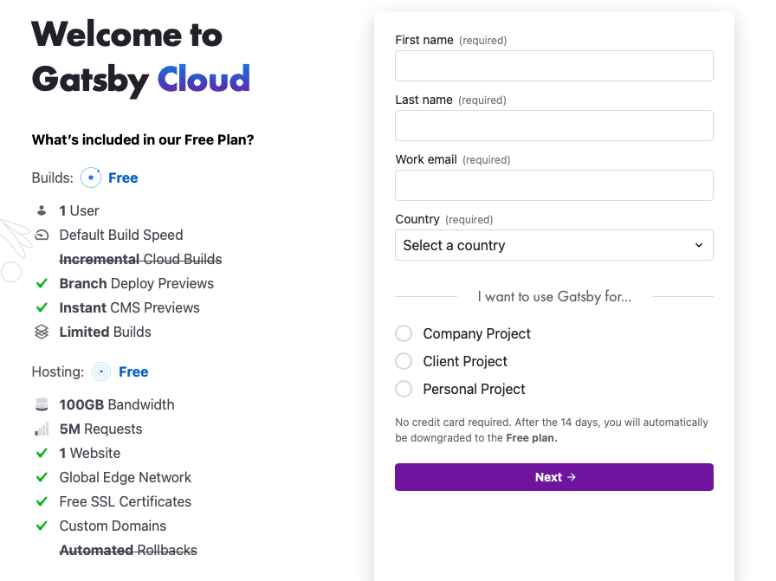
Task: Click the Free label next to Hosting
Action: click(133, 371)
